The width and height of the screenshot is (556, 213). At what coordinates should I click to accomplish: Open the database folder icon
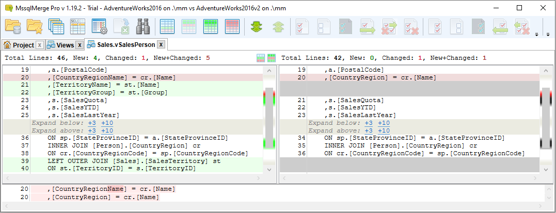point(13,27)
